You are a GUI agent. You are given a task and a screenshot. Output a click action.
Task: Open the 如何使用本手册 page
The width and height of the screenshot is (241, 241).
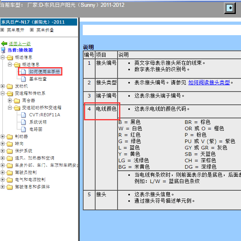[x=45, y=72]
